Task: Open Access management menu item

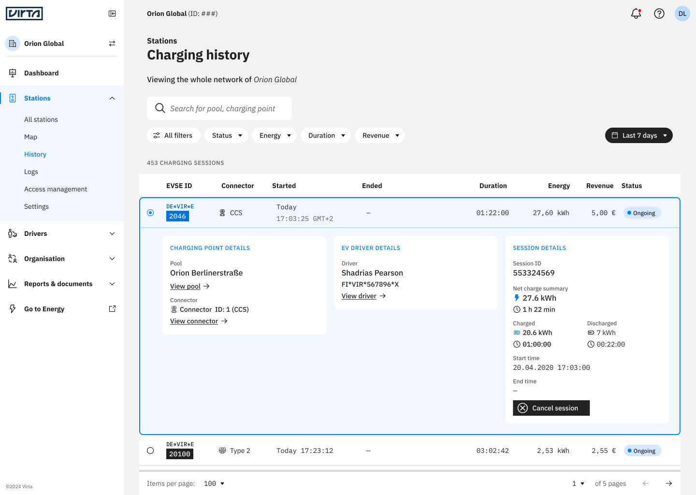Action: click(x=56, y=189)
